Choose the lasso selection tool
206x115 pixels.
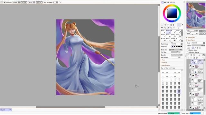pyautogui.click(x=165, y=25)
